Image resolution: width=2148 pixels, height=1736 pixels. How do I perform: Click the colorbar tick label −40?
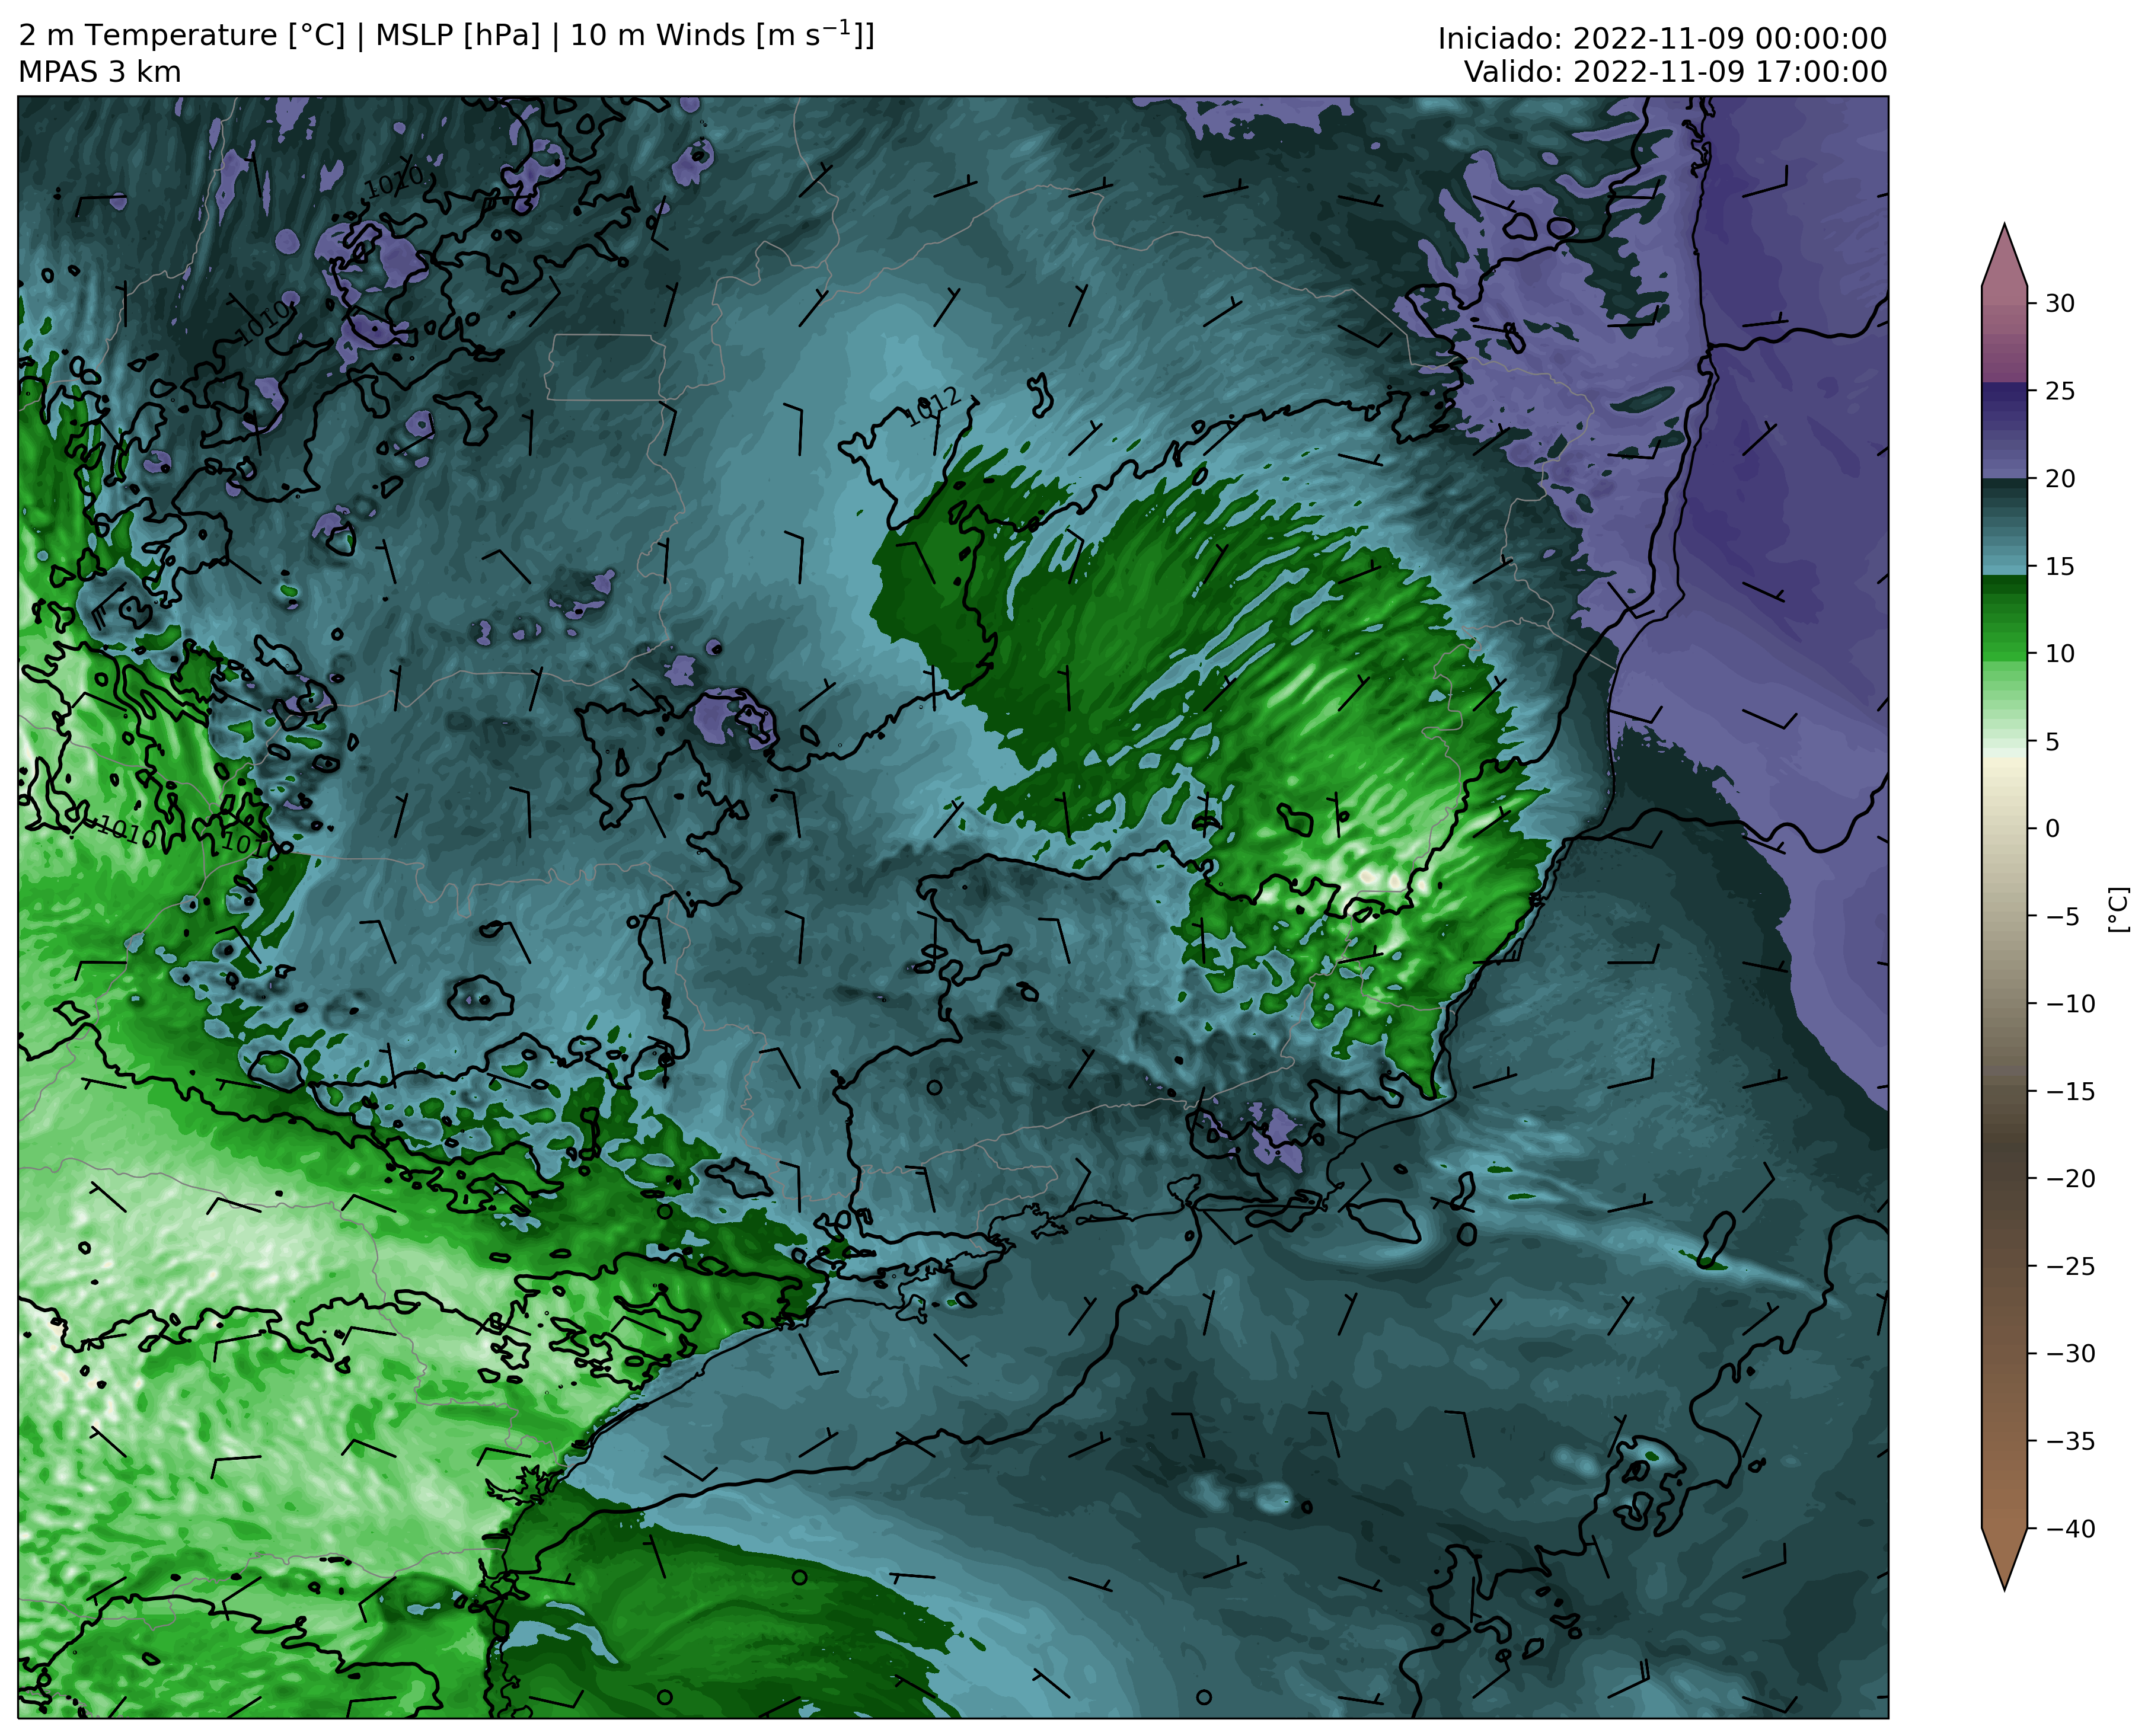click(2069, 1528)
